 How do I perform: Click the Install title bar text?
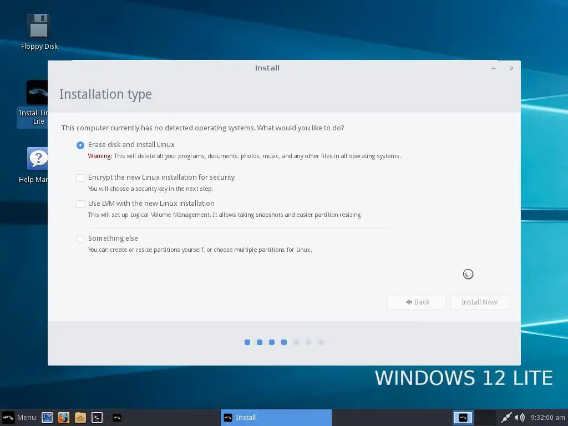coord(267,68)
